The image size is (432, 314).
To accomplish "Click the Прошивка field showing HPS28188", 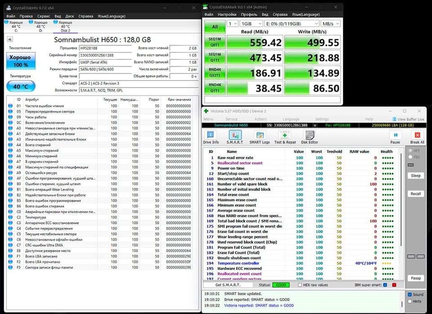I will click(105, 48).
